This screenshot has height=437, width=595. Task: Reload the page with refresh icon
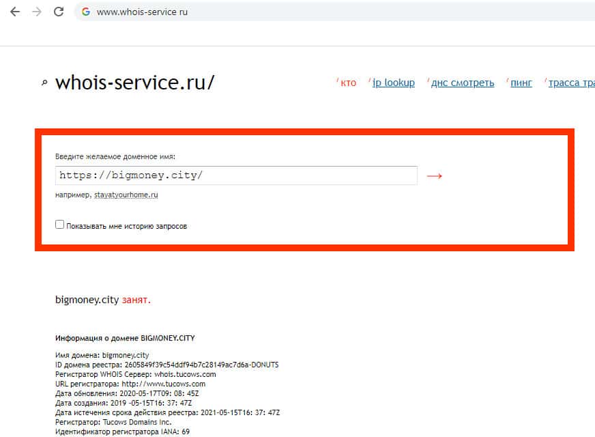point(59,12)
